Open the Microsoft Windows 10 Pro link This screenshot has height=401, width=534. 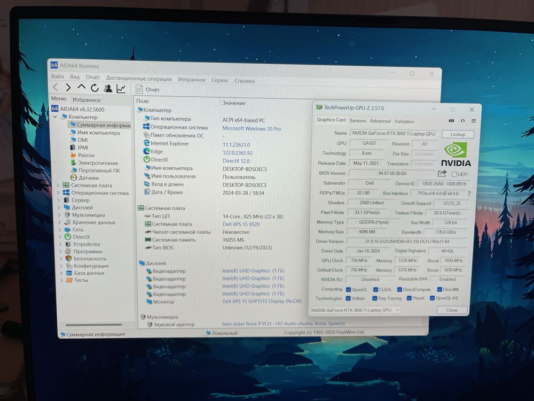pos(252,128)
